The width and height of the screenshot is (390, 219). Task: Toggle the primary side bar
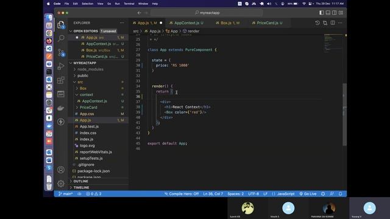[x=322, y=13]
